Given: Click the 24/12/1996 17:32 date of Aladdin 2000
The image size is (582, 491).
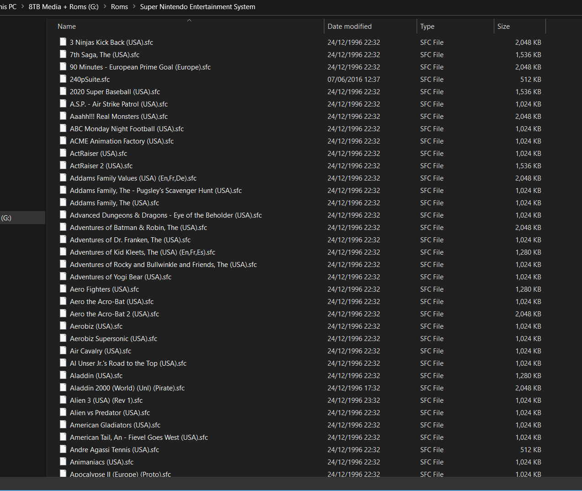Looking at the screenshot, I should click(354, 388).
